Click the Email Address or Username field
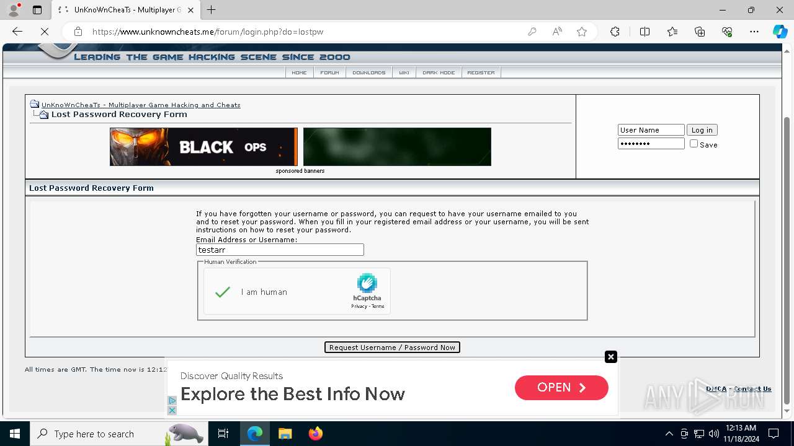This screenshot has width=794, height=446. tap(280, 250)
